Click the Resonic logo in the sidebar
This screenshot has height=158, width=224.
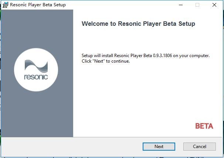click(36, 70)
